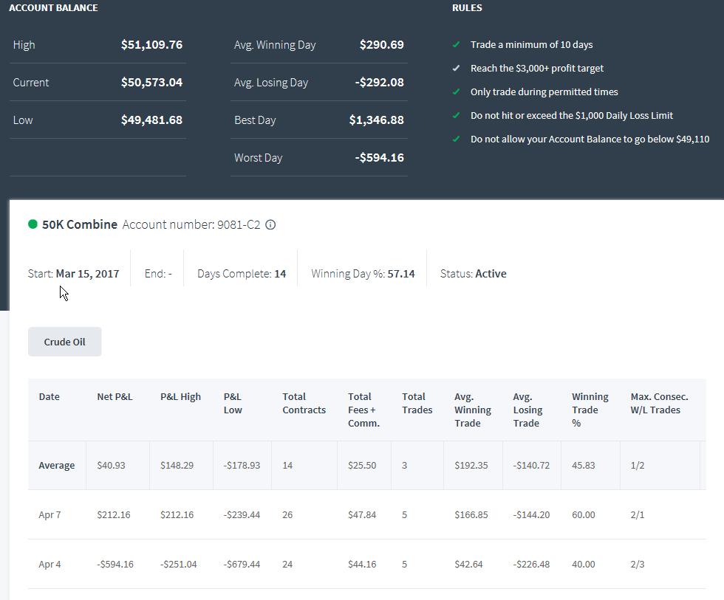Viewport: 724px width, 600px height.
Task: Click the green active status dot
Action: click(33, 224)
